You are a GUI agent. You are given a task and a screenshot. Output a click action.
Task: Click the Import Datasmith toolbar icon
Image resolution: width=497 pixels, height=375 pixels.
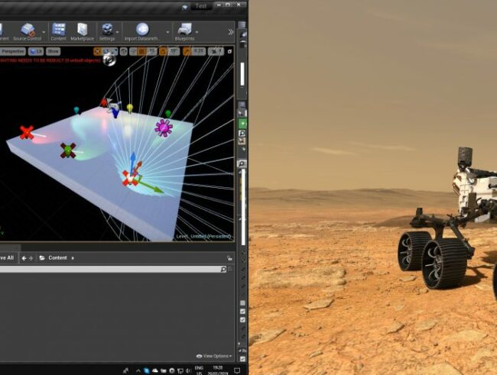(143, 31)
